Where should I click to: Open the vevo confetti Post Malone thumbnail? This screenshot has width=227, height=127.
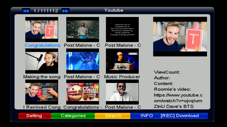pos(83,30)
